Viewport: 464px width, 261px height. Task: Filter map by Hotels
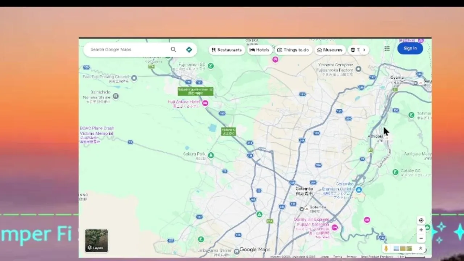(x=259, y=50)
